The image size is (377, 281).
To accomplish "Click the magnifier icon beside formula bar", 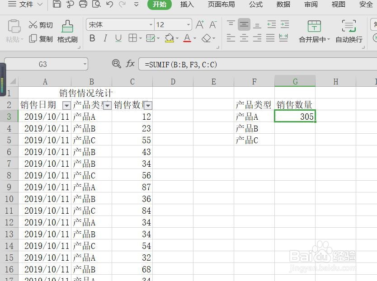I will point(117,64).
